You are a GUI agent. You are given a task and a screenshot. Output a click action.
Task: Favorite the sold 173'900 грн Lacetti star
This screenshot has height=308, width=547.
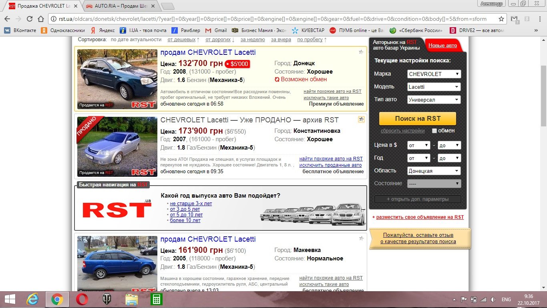[361, 119]
